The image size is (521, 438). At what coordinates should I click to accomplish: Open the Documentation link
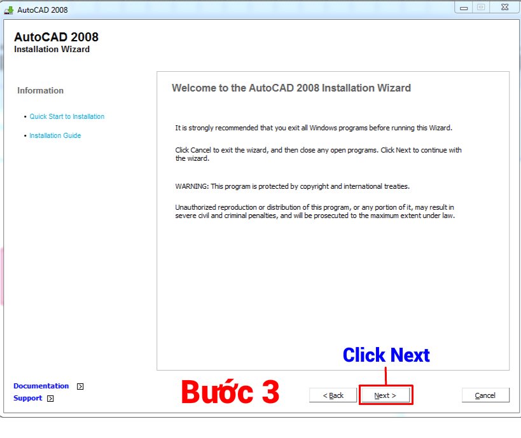[41, 386]
